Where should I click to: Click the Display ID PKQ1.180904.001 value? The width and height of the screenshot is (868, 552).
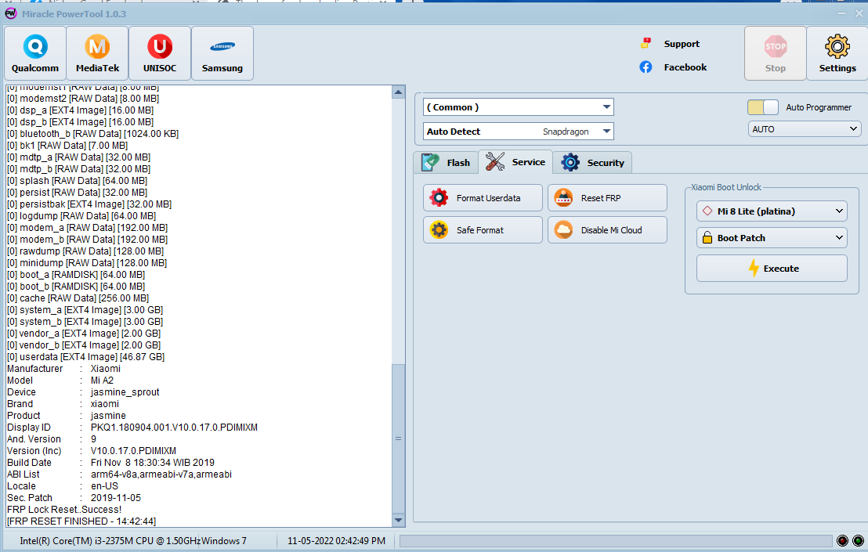pos(174,428)
